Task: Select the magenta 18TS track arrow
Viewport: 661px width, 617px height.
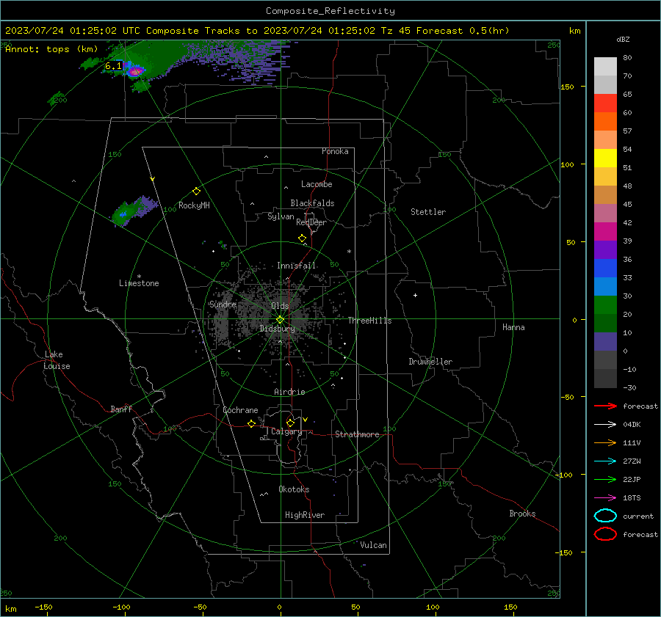Action: pos(605,498)
